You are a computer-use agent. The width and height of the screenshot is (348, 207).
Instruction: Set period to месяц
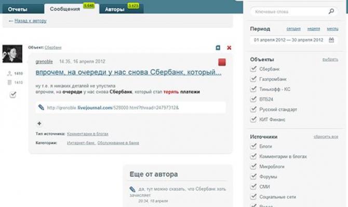point(332,29)
